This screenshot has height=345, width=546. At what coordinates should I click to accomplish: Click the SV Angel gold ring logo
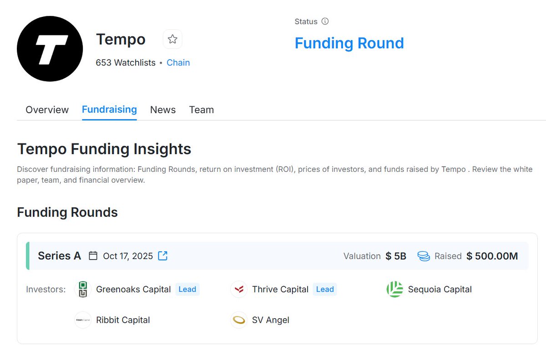(x=239, y=320)
